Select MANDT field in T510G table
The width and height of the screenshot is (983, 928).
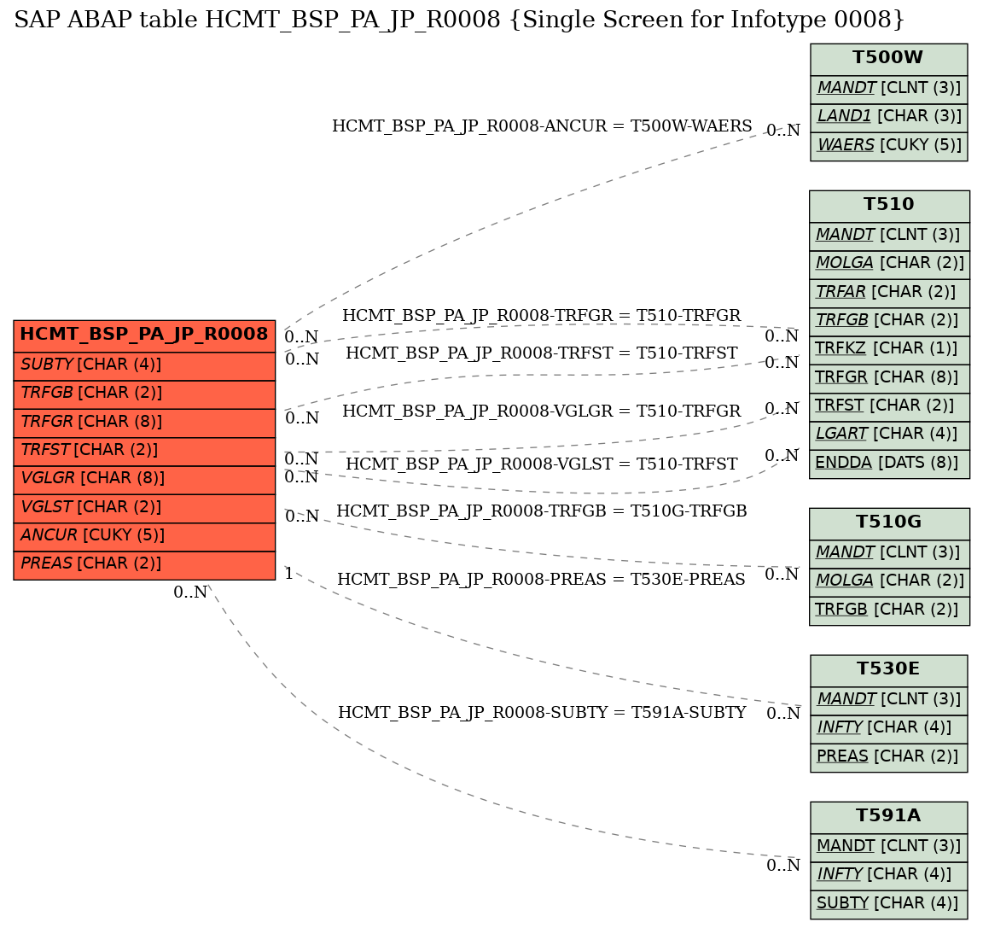[889, 553]
